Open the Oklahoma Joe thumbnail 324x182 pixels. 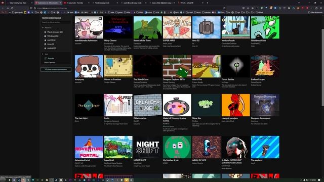click(x=148, y=105)
